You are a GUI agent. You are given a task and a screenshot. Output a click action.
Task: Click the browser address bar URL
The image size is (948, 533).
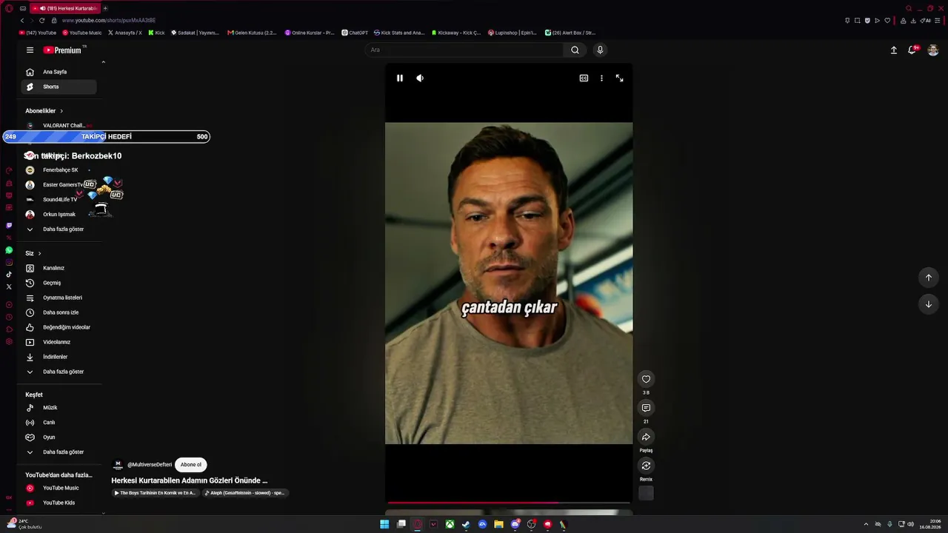[109, 21]
